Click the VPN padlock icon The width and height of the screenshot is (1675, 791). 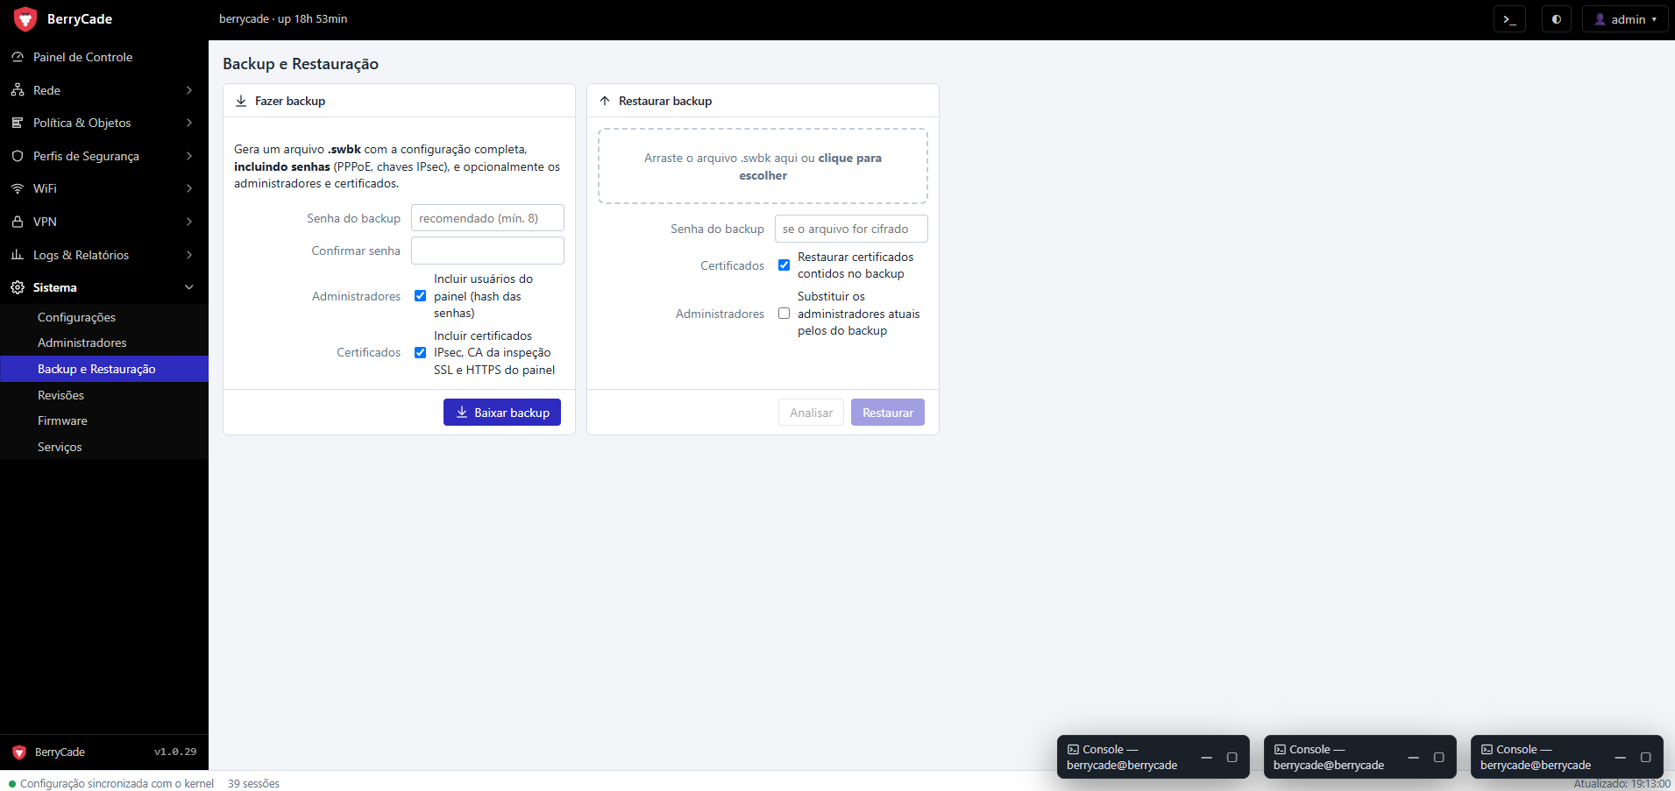18,222
